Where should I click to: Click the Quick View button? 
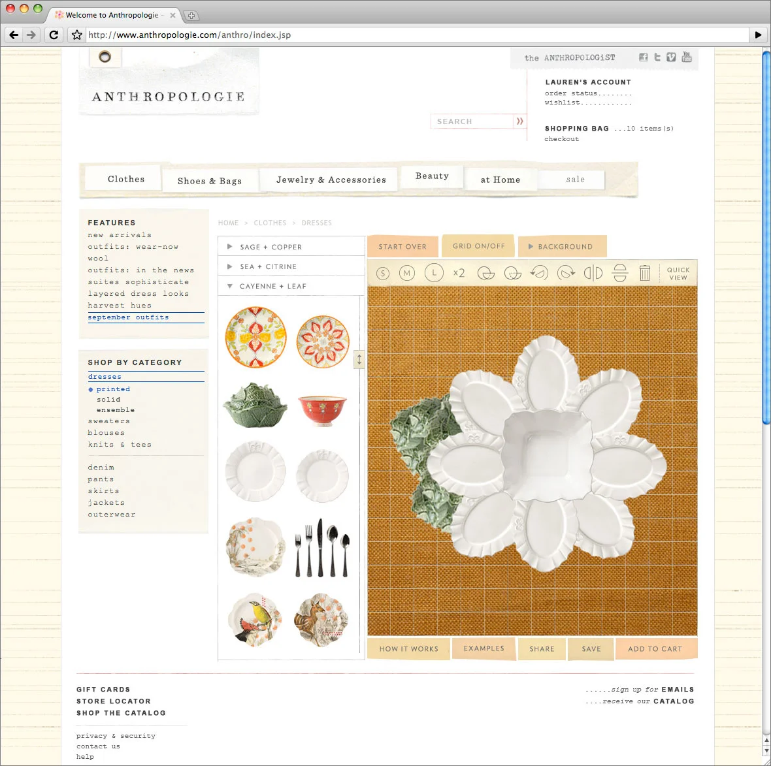click(x=678, y=274)
